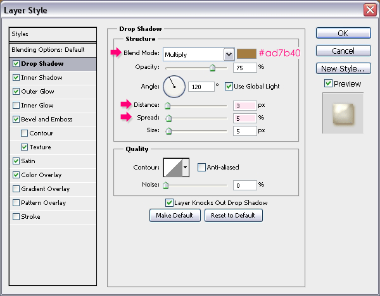380x296 pixels.
Task: Open the Outer Glow settings row
Action: coord(53,92)
